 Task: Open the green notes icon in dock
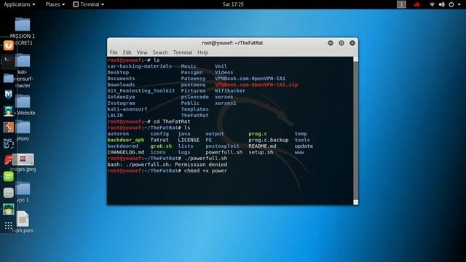8,176
